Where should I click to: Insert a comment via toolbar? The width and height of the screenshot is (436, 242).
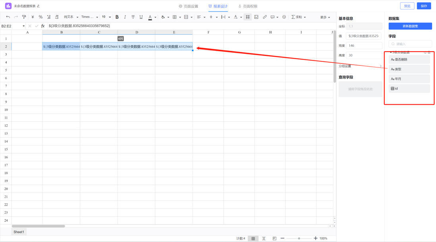pos(272,17)
